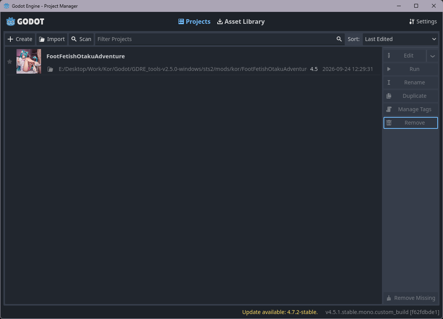
Task: Click the last edited date 2026-09-24 12:29:31
Action: tap(347, 69)
